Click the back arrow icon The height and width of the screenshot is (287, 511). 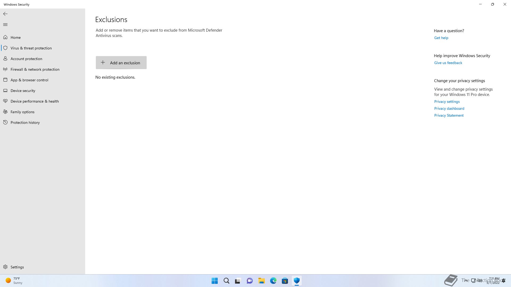pos(5,14)
